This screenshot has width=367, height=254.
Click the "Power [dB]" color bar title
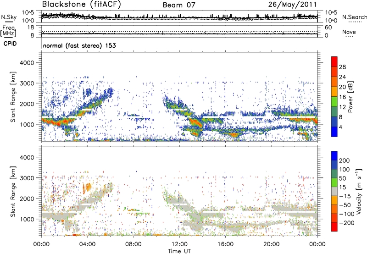[350, 97]
